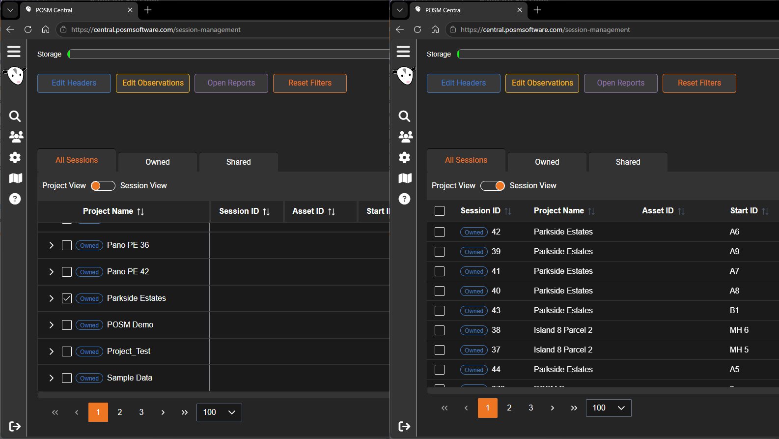
Task: Check the POSM Demo checkbox
Action: (x=67, y=325)
